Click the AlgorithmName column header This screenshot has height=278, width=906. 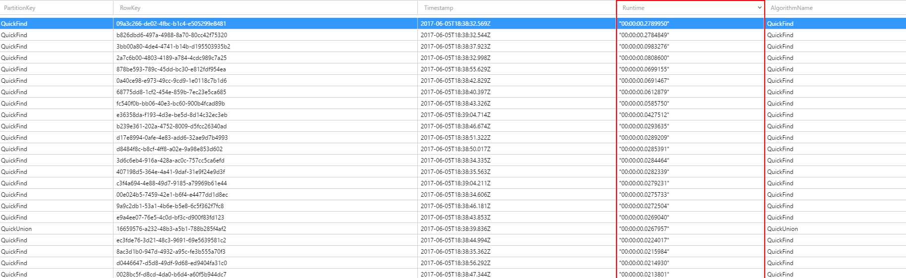[x=792, y=8]
